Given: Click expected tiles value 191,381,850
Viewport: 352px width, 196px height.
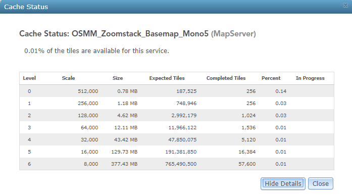Looking at the screenshot, I should point(181,152).
